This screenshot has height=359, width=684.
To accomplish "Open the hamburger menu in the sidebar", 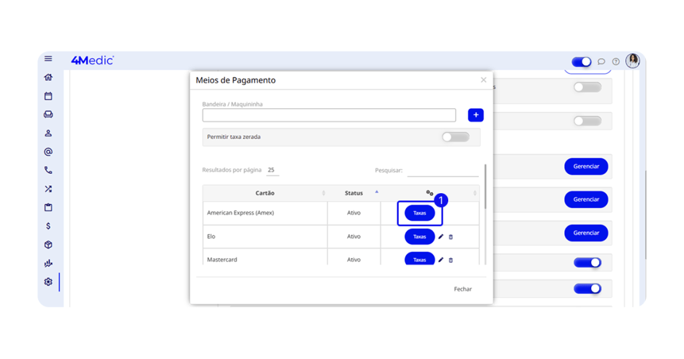I will pyautogui.click(x=48, y=59).
